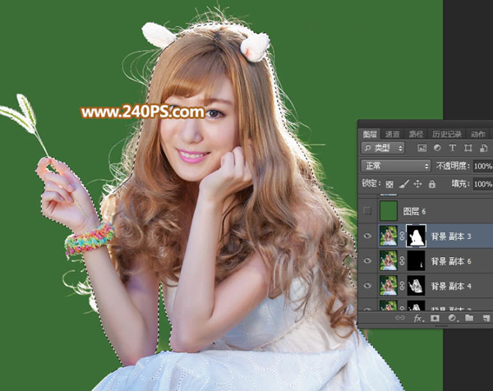Select the 背景 副本 4 layer mask thumbnail
Screen dimensions: 493x391
coord(417,286)
